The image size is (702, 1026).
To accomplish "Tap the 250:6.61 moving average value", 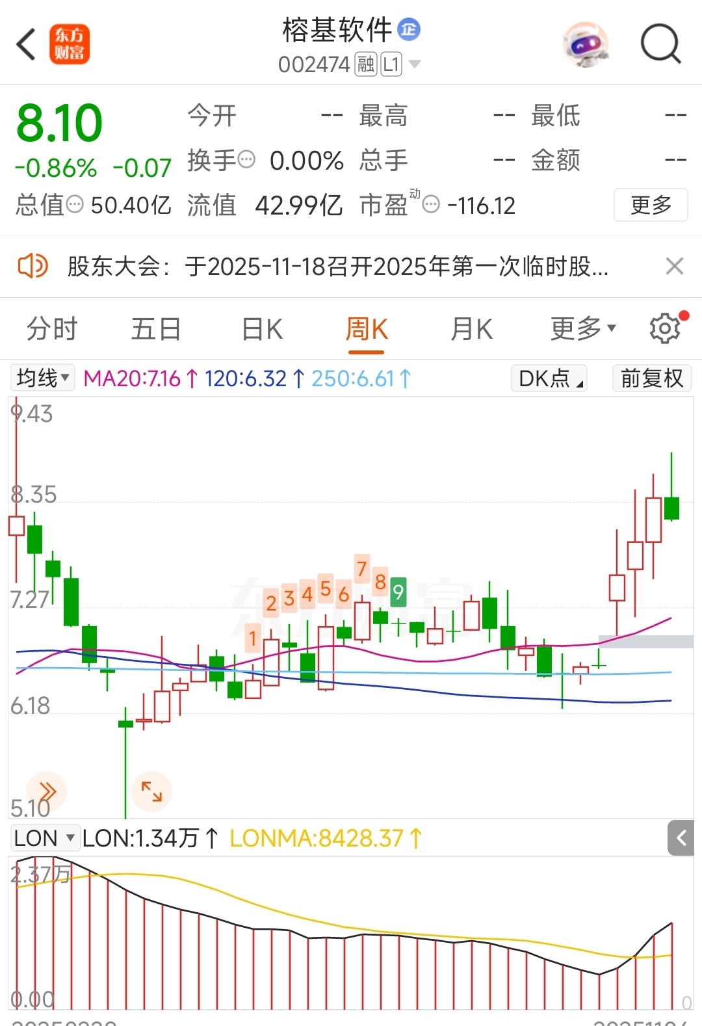I will 361,378.
